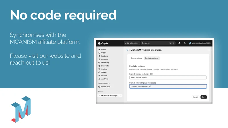This screenshot has width=228, height=128.
Task: Click the Orders icon in sidebar
Action: click(99, 53)
